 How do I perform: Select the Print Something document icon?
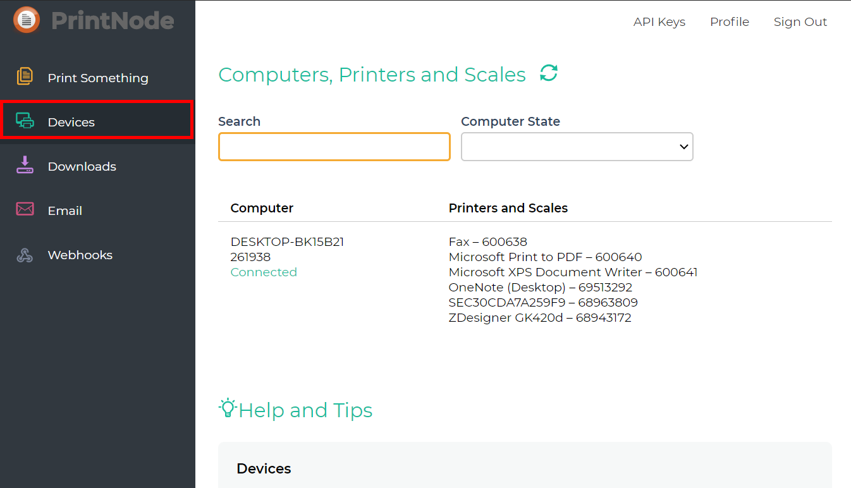coord(25,76)
